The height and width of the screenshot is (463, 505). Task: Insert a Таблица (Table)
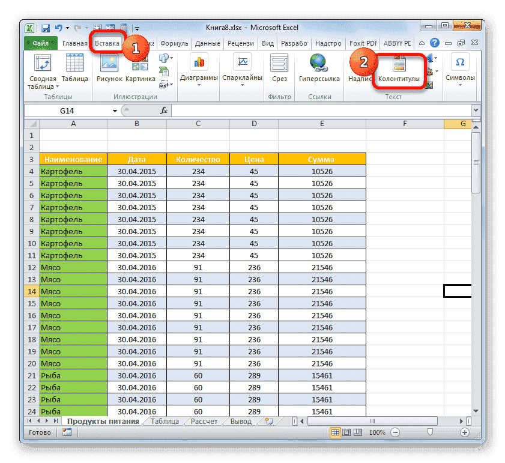[x=74, y=68]
